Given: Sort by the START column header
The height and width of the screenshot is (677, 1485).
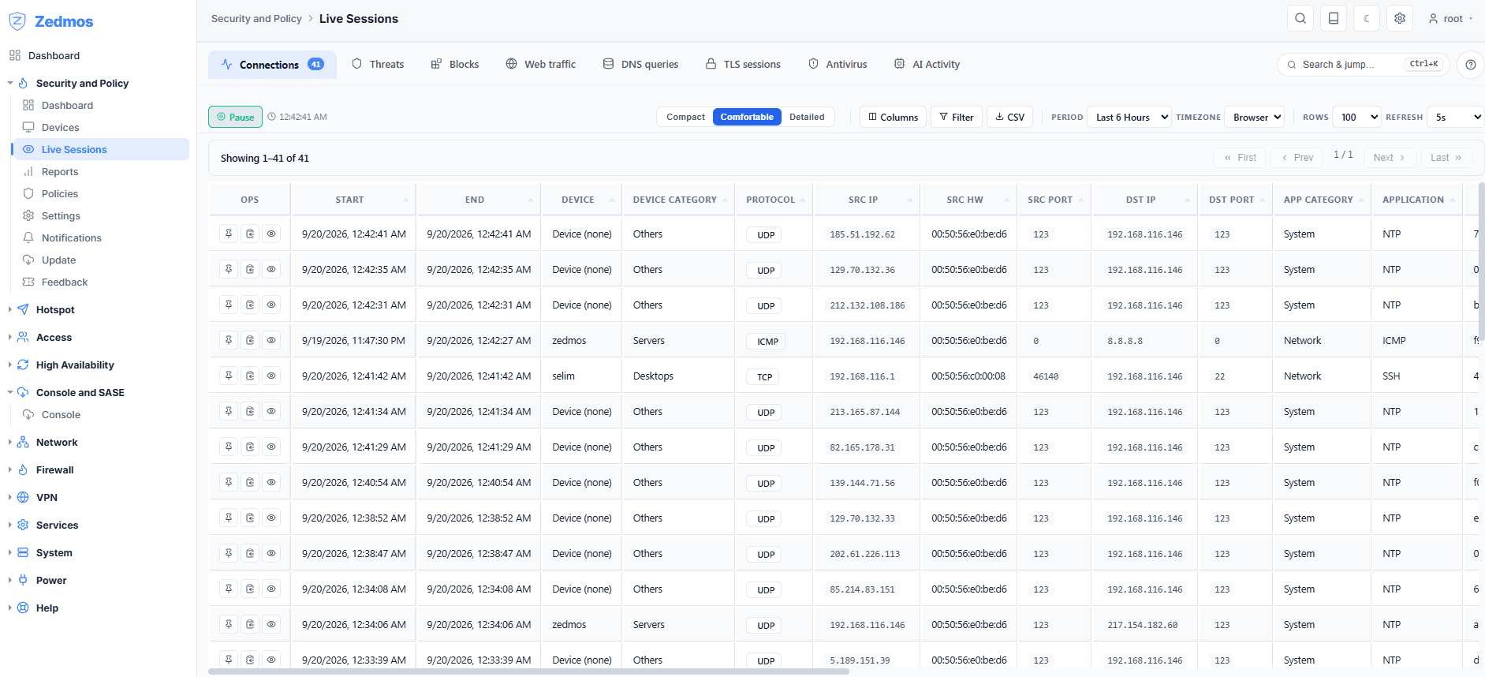Looking at the screenshot, I should click(353, 200).
